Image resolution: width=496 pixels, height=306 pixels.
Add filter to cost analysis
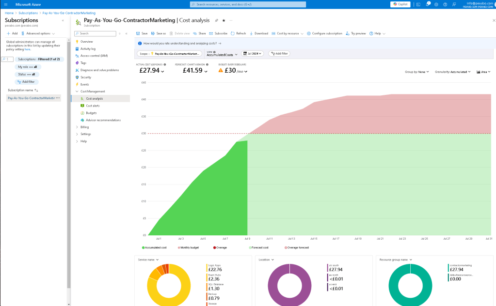279,54
